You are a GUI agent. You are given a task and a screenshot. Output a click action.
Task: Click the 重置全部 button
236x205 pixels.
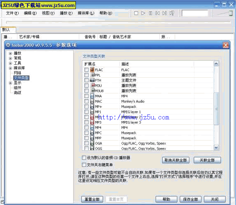(92, 199)
